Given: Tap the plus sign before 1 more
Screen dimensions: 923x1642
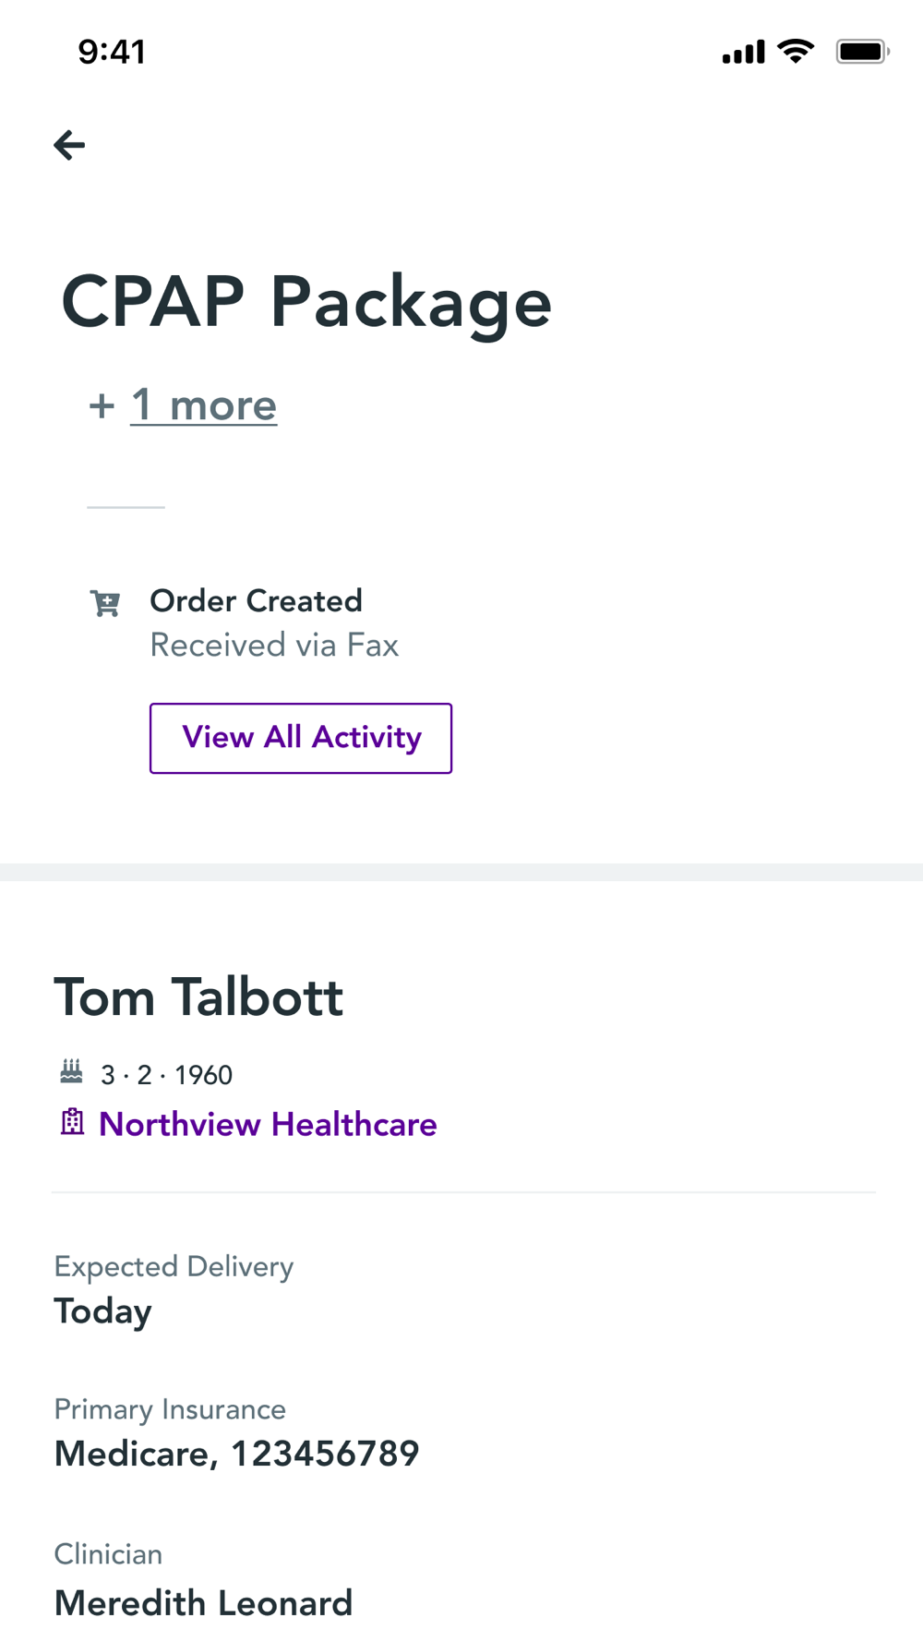Looking at the screenshot, I should click(x=102, y=405).
